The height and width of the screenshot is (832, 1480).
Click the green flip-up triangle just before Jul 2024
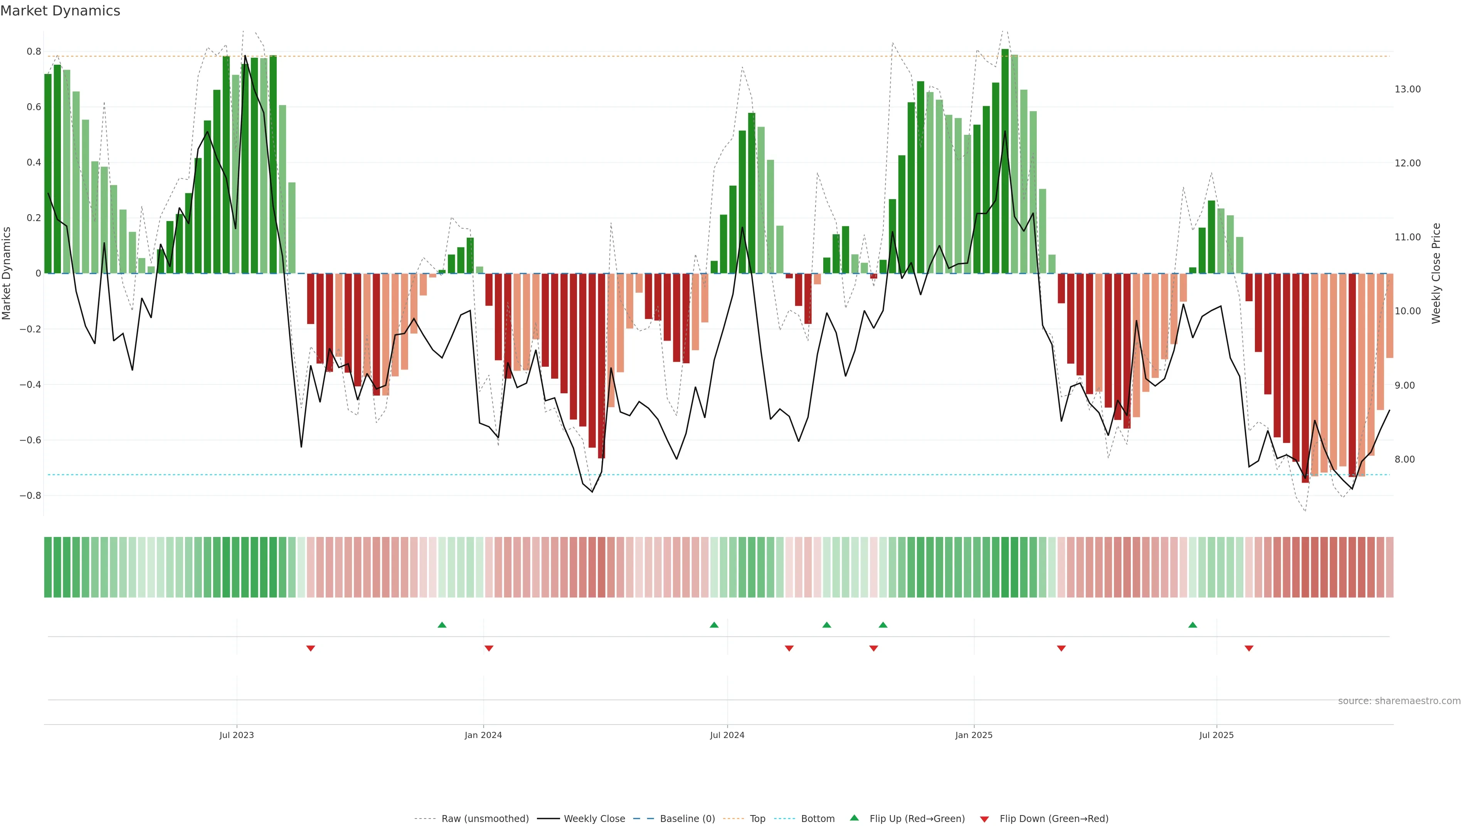click(713, 625)
